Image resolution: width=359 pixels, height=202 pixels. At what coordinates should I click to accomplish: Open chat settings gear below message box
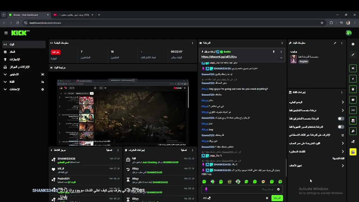267,198
